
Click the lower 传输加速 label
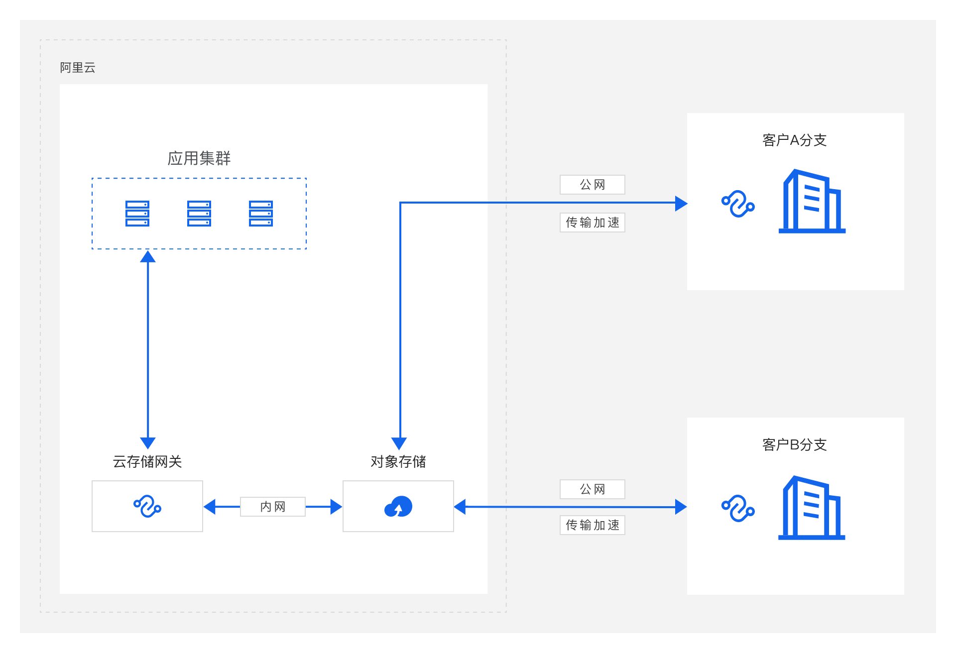pos(592,525)
